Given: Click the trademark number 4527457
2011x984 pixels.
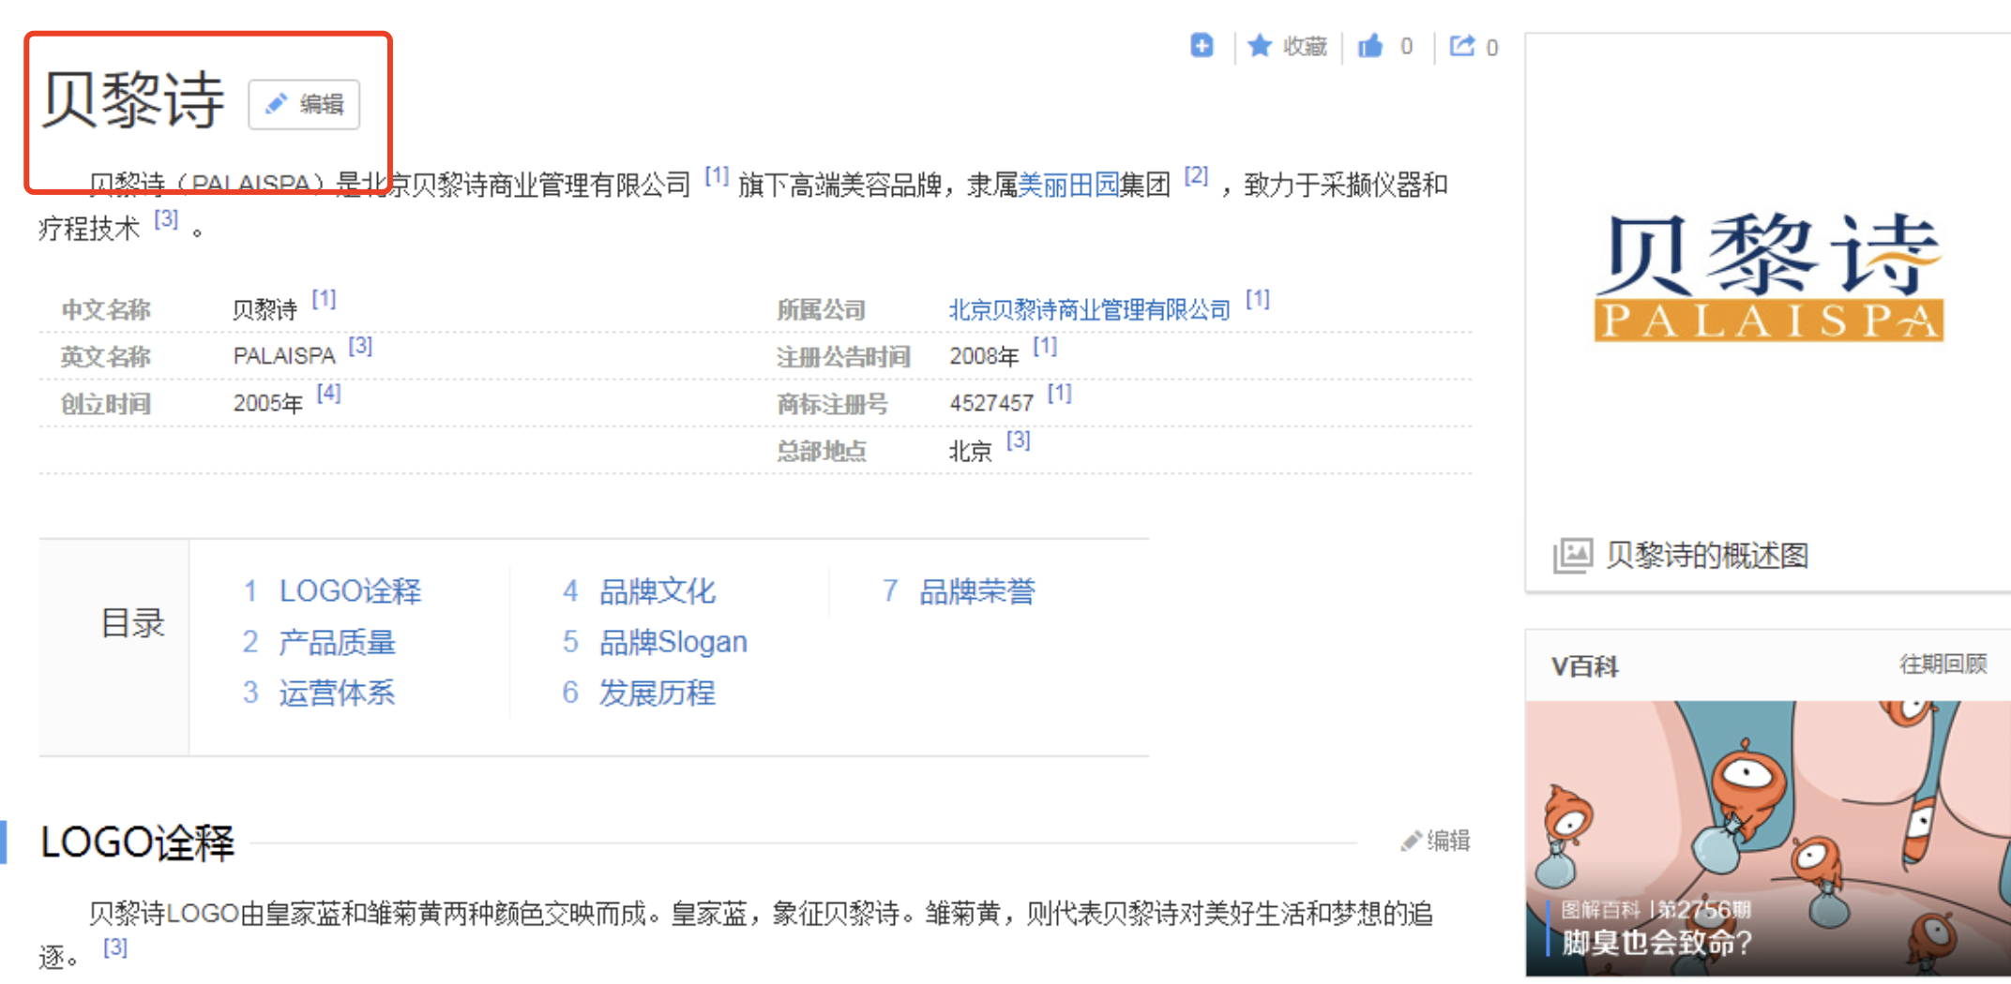Looking at the screenshot, I should coord(991,403).
